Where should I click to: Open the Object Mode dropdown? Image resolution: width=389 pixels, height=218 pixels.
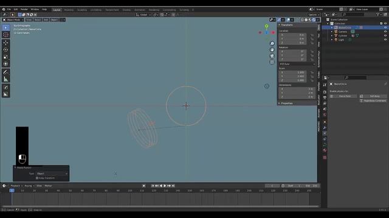coord(13,20)
